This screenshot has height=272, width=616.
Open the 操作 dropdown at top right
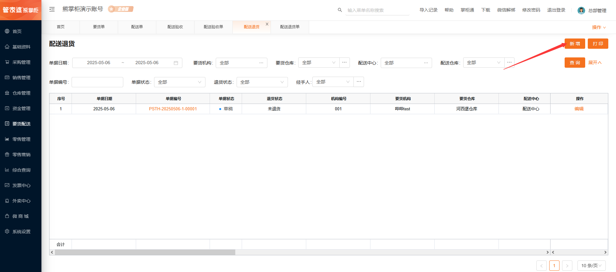pos(599,27)
